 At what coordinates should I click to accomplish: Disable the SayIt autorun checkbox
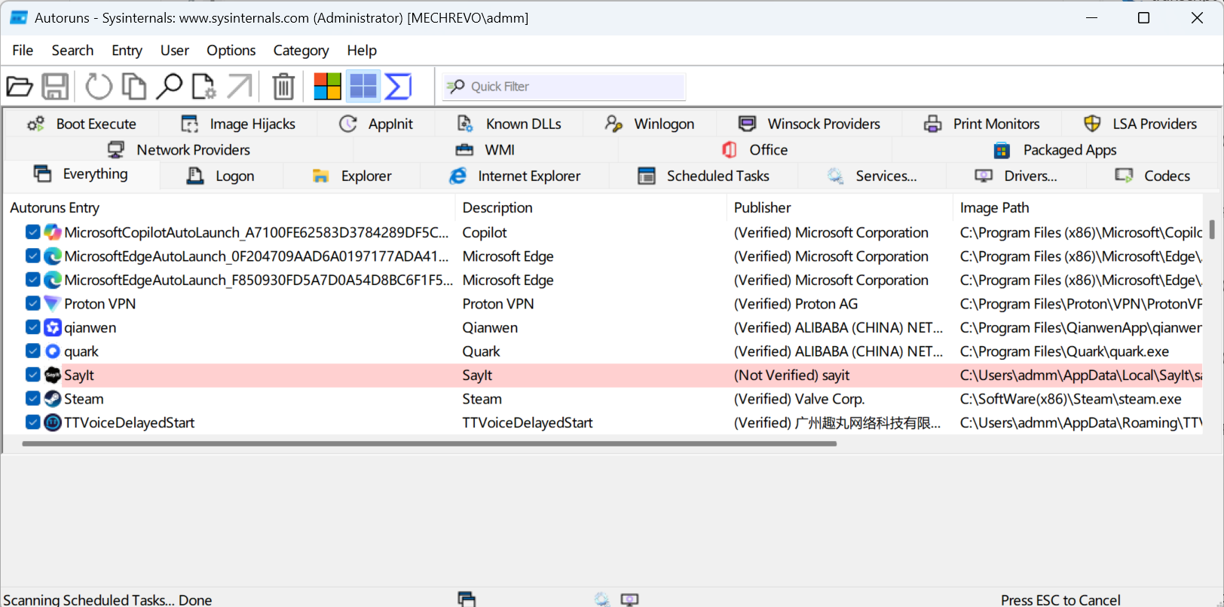click(x=32, y=375)
